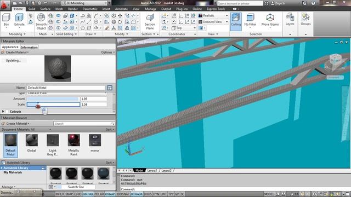This screenshot has height=197, width=351.
Task: Click the AutoCAD application menu logo
Action: click(4, 5)
